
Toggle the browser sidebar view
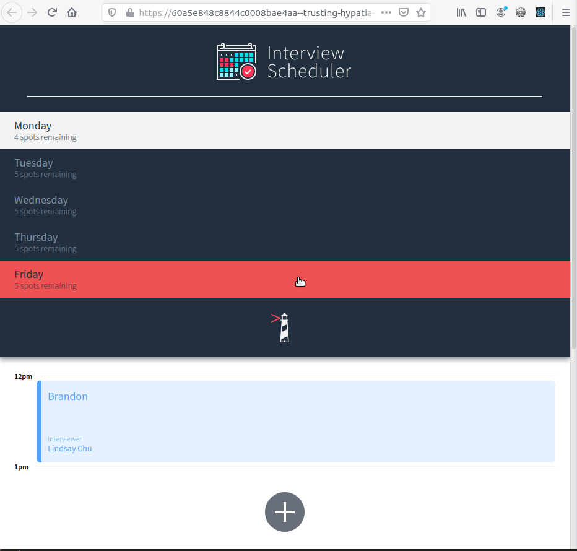(x=481, y=12)
